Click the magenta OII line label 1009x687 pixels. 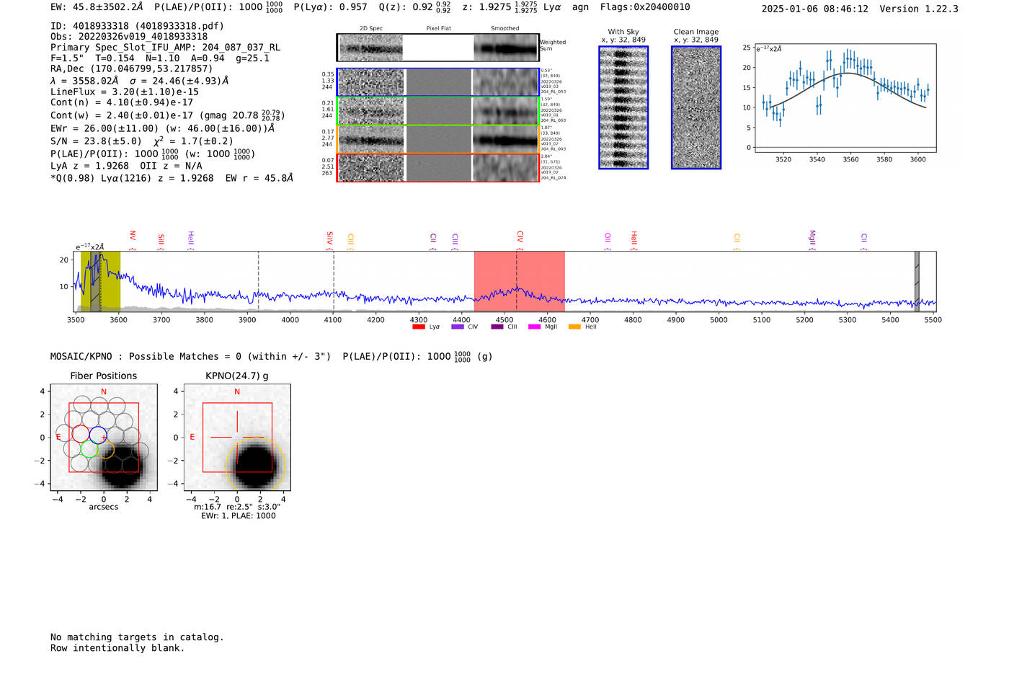[x=608, y=239]
